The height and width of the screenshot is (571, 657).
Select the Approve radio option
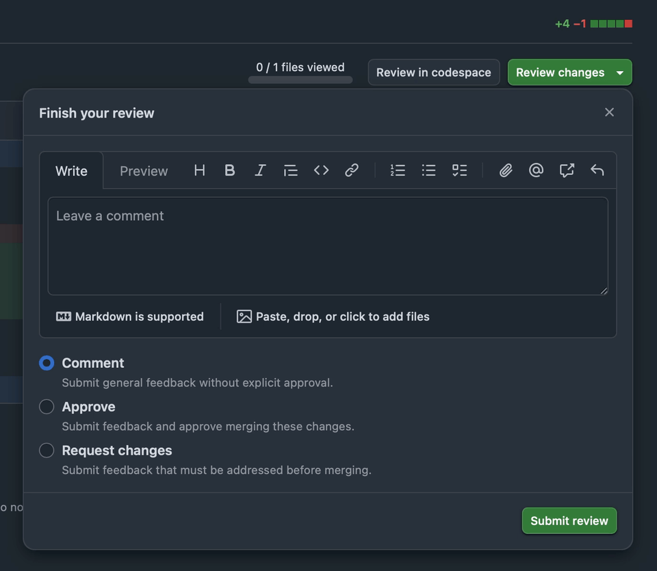coord(47,406)
